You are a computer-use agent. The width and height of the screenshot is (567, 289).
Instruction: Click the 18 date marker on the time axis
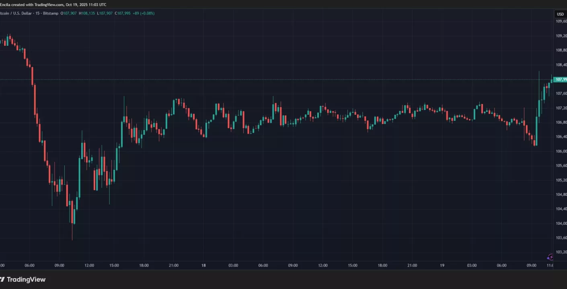(203, 265)
